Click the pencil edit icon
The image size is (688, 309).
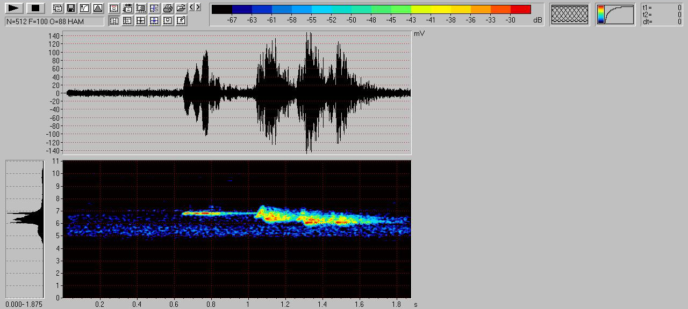pyautogui.click(x=181, y=20)
